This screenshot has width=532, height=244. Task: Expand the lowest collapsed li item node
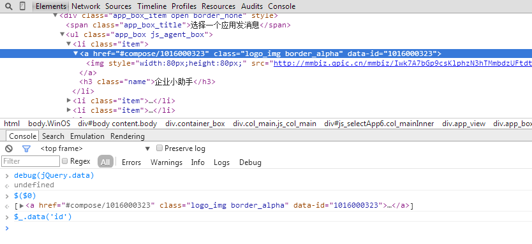point(69,110)
